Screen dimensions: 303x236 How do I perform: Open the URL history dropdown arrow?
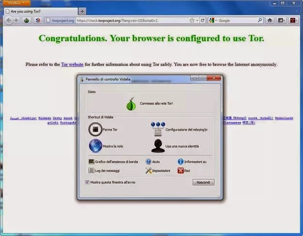(197, 20)
